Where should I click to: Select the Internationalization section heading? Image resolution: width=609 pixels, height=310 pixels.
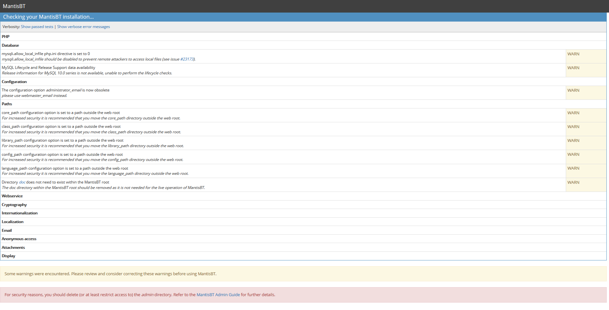click(x=20, y=213)
